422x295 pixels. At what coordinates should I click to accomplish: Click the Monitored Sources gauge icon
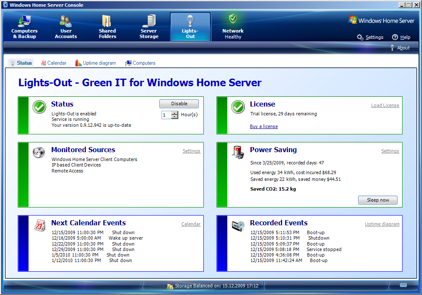click(39, 153)
